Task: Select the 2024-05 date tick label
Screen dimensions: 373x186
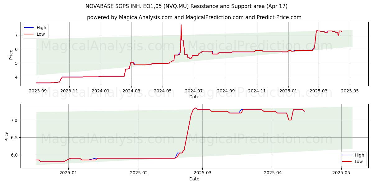Action: pos(163,91)
